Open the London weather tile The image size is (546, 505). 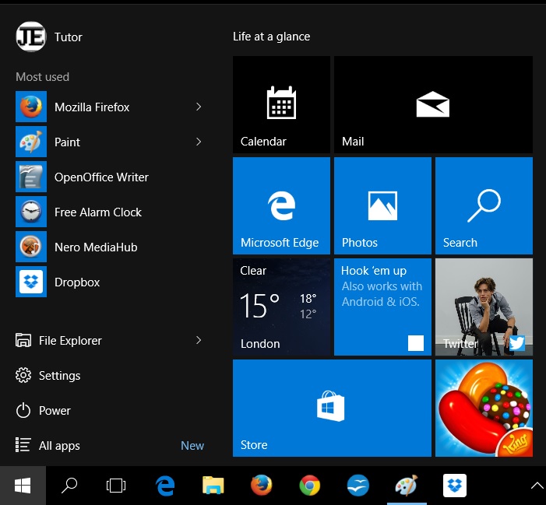pos(281,307)
